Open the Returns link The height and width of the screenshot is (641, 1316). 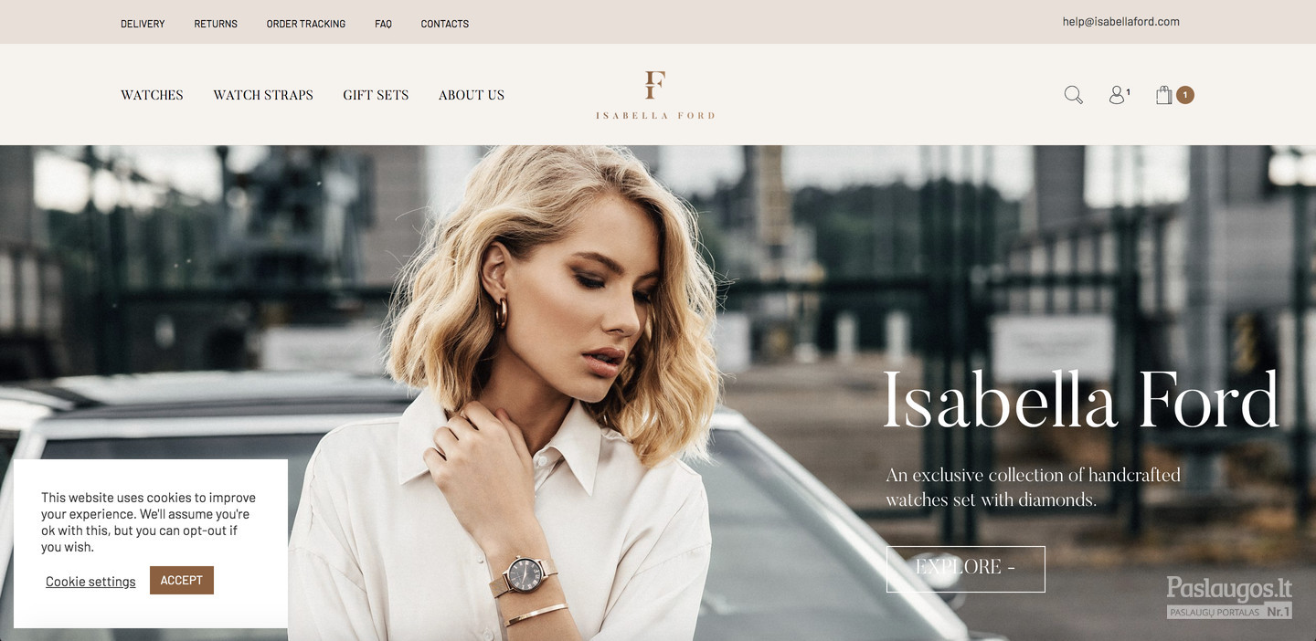[216, 24]
